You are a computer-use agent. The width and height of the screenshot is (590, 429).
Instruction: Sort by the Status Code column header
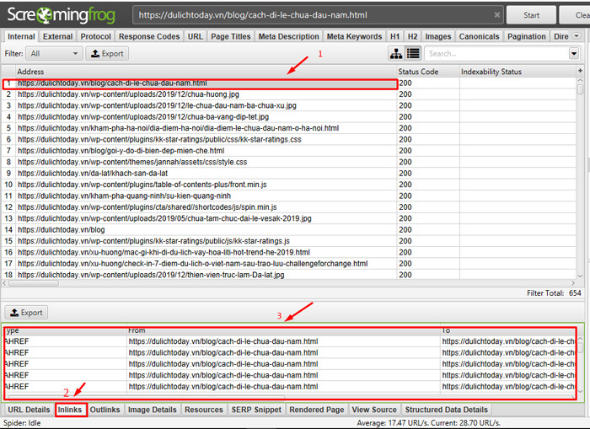click(428, 72)
